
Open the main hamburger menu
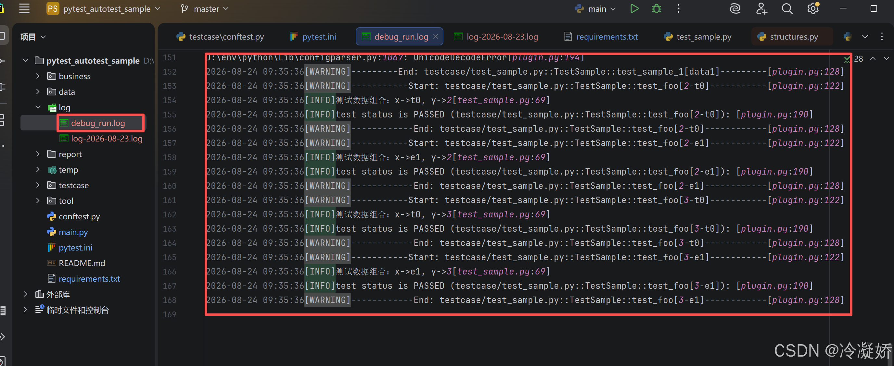click(24, 9)
